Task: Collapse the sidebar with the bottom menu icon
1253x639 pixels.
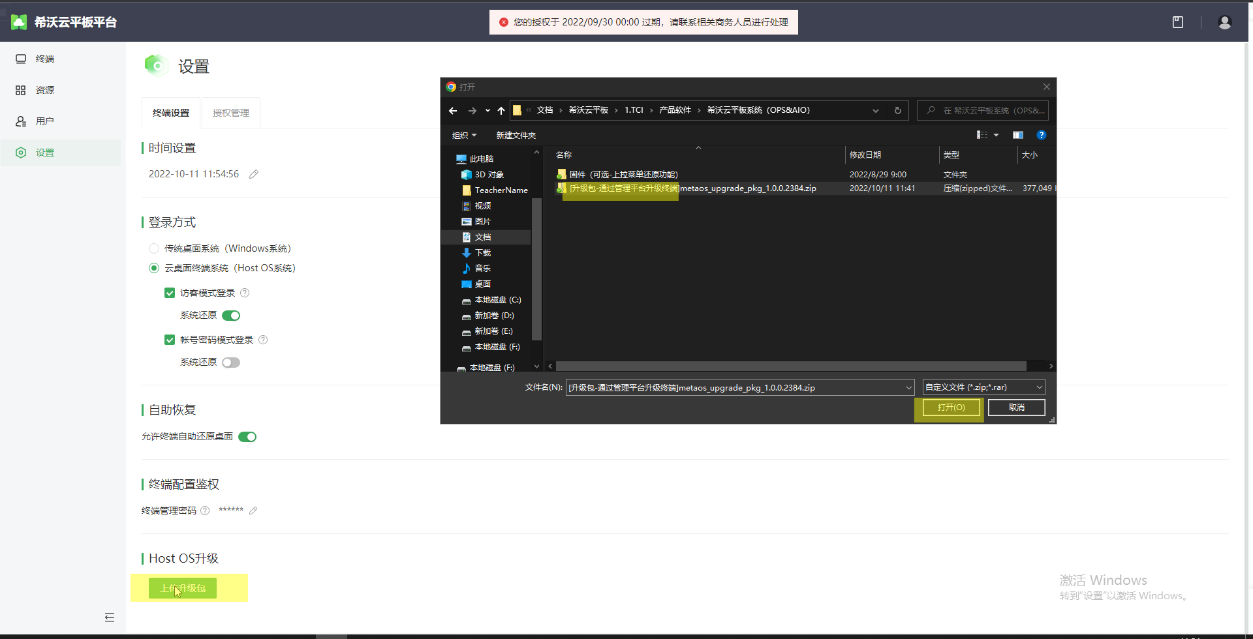Action: point(110,617)
